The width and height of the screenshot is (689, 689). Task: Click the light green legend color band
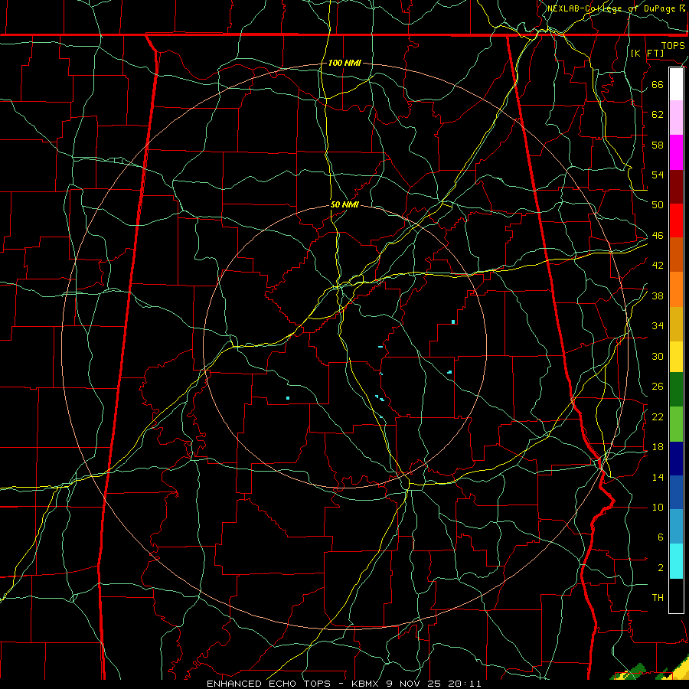[x=676, y=424]
